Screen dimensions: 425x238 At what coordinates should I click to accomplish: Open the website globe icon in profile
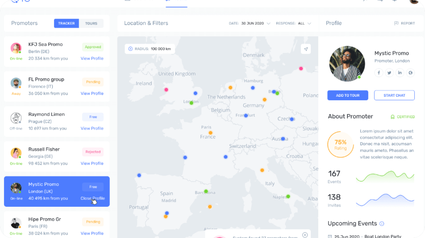[411, 73]
